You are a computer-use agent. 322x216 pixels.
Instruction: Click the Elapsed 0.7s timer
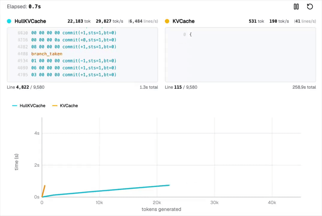coord(24,6)
